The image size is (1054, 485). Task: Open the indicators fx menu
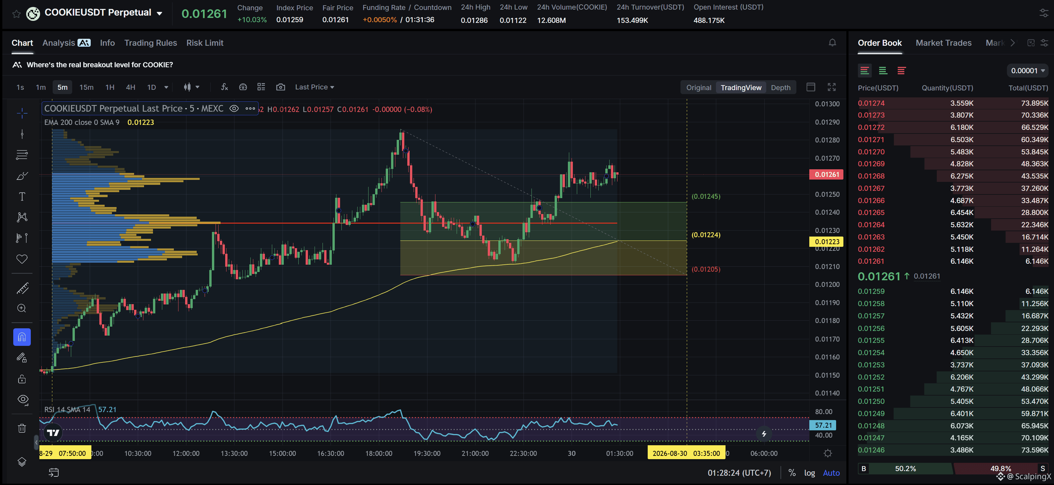point(224,87)
